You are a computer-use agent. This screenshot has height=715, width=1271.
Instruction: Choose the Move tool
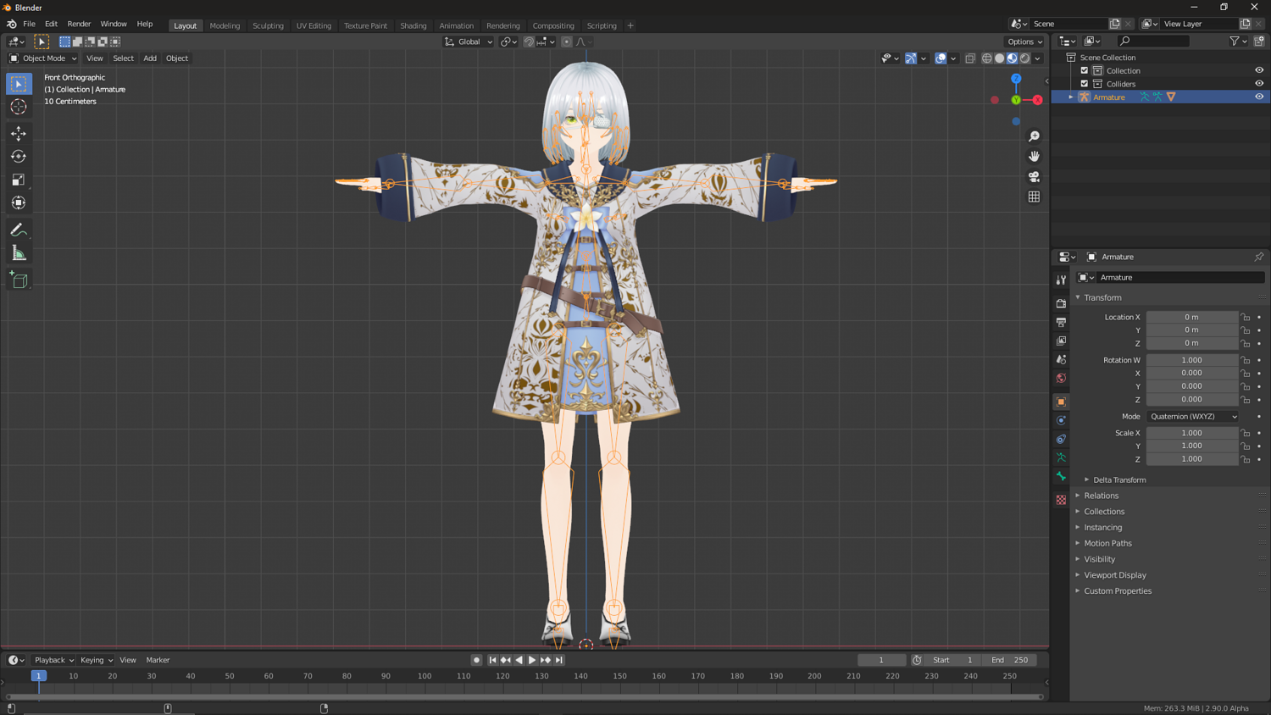[x=19, y=133]
